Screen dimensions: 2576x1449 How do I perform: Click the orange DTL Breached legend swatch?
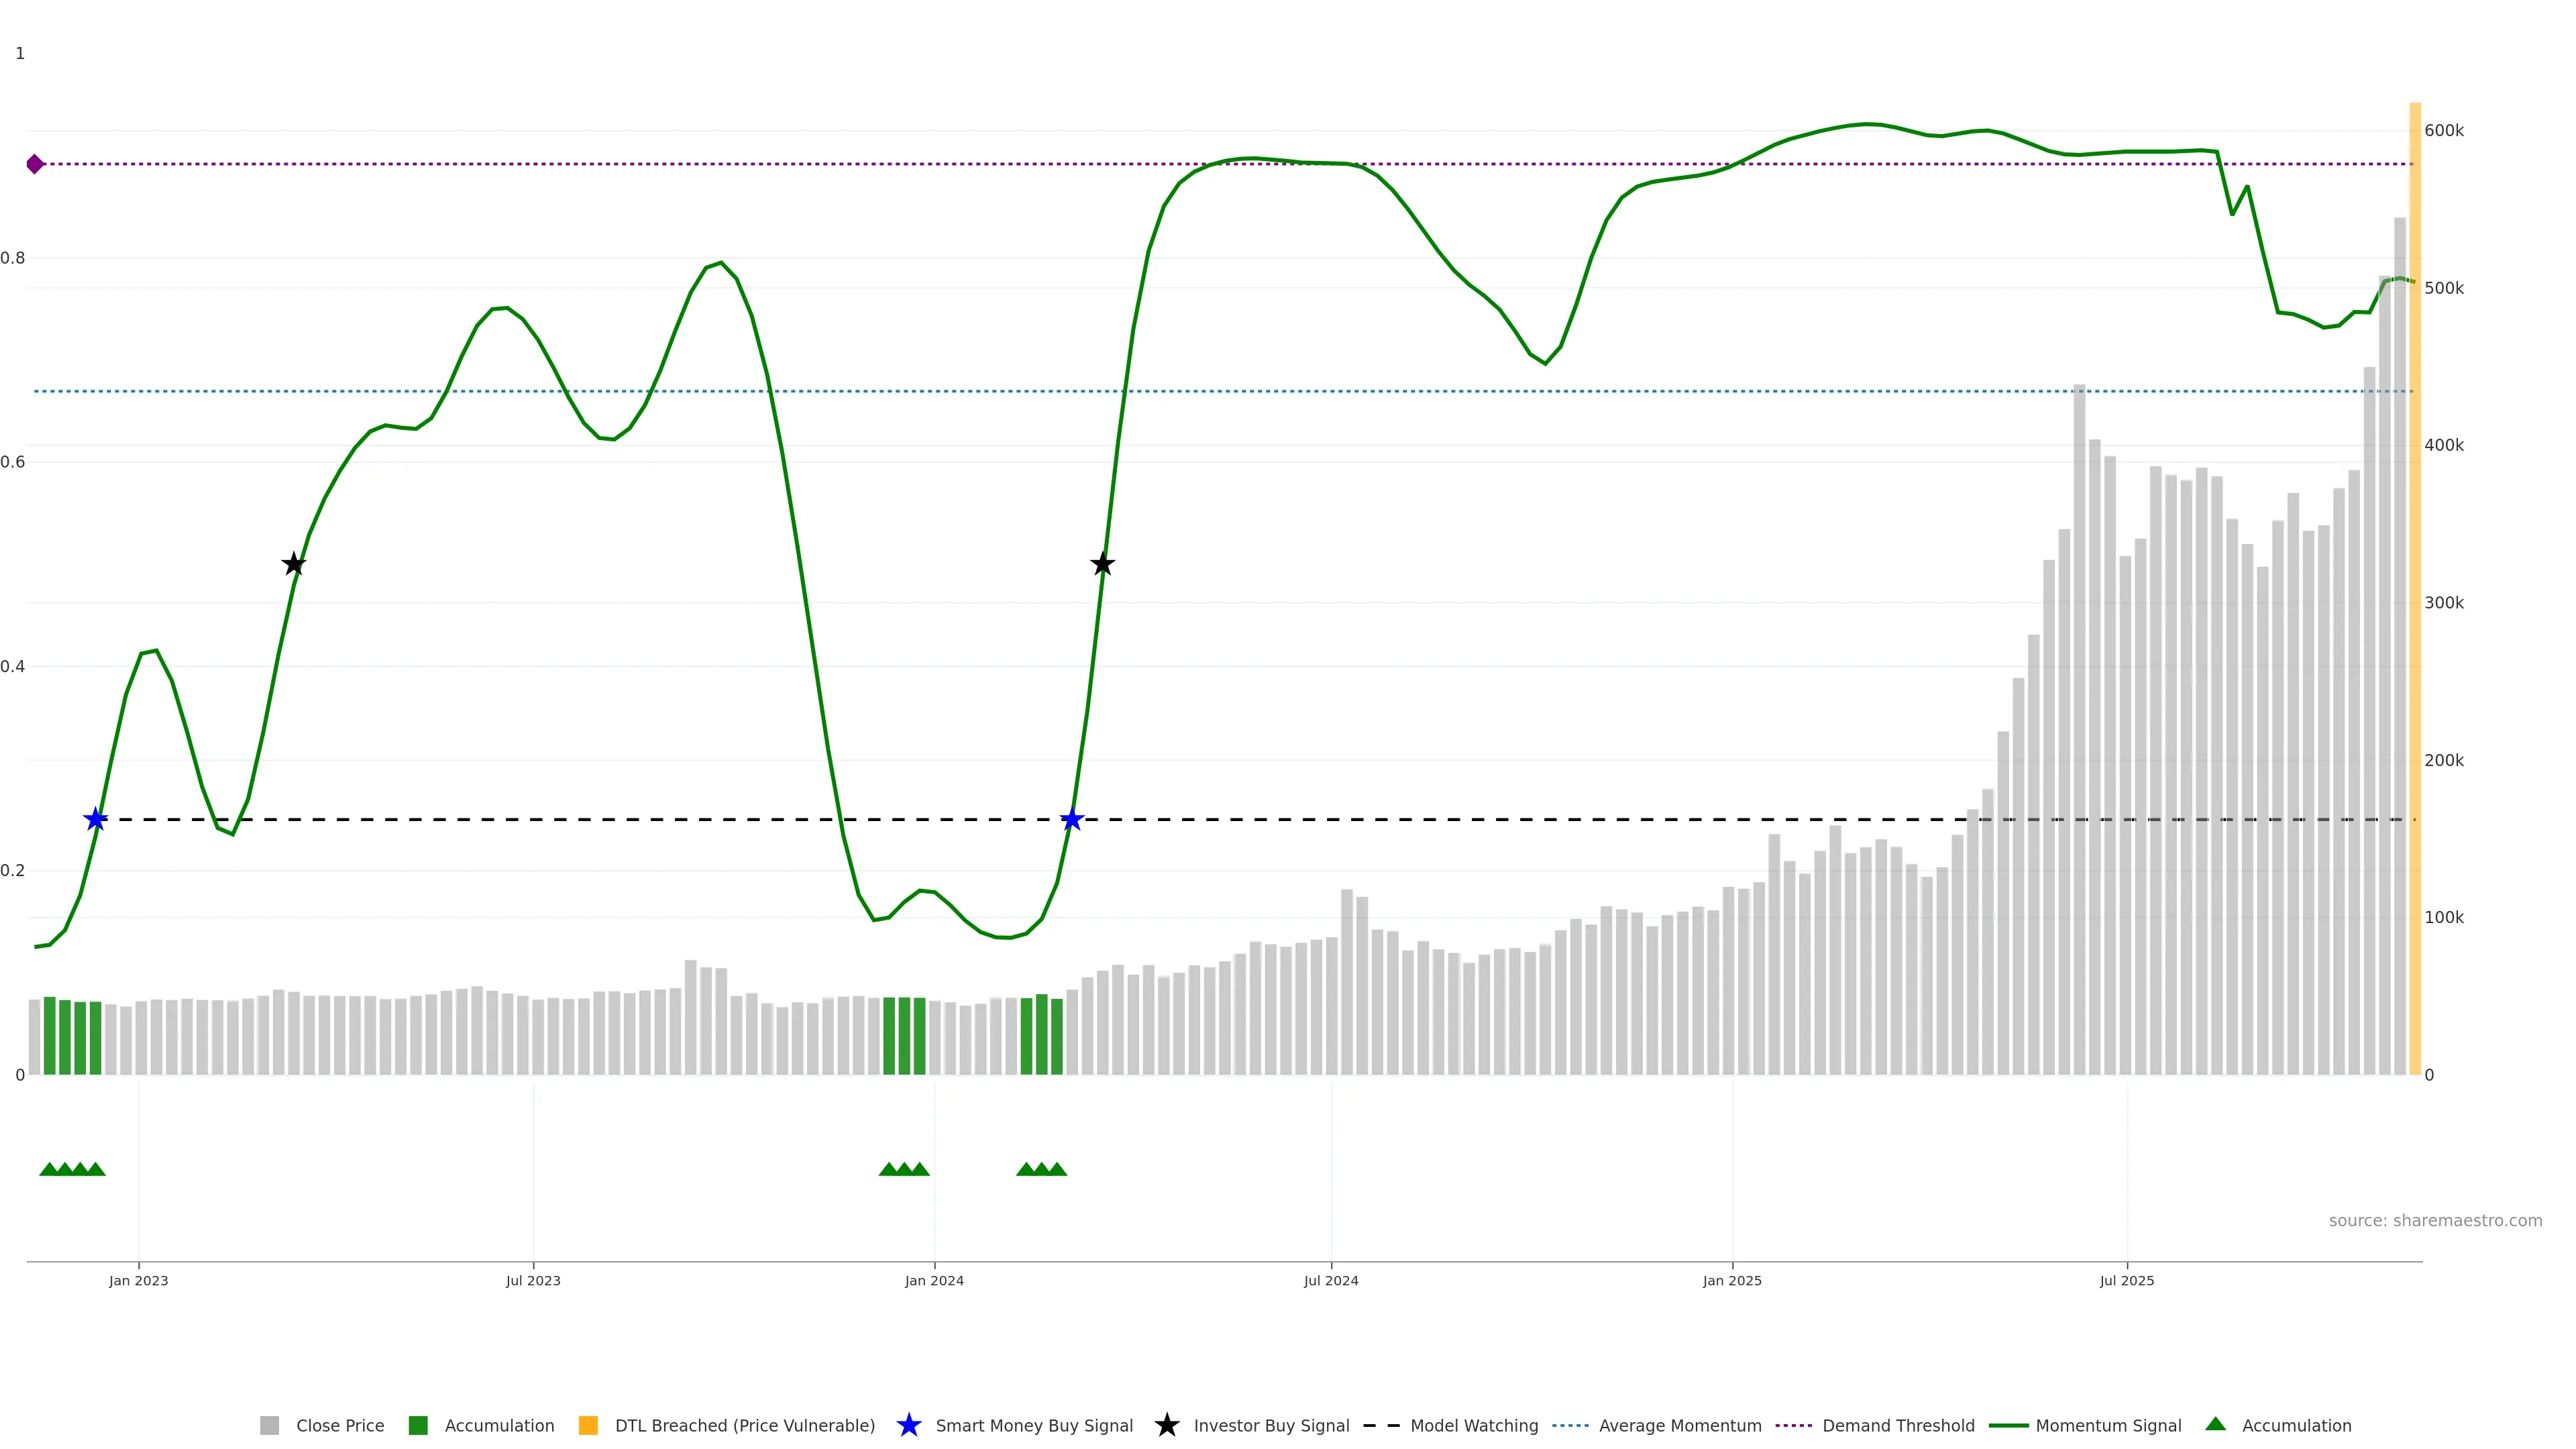point(588,1425)
